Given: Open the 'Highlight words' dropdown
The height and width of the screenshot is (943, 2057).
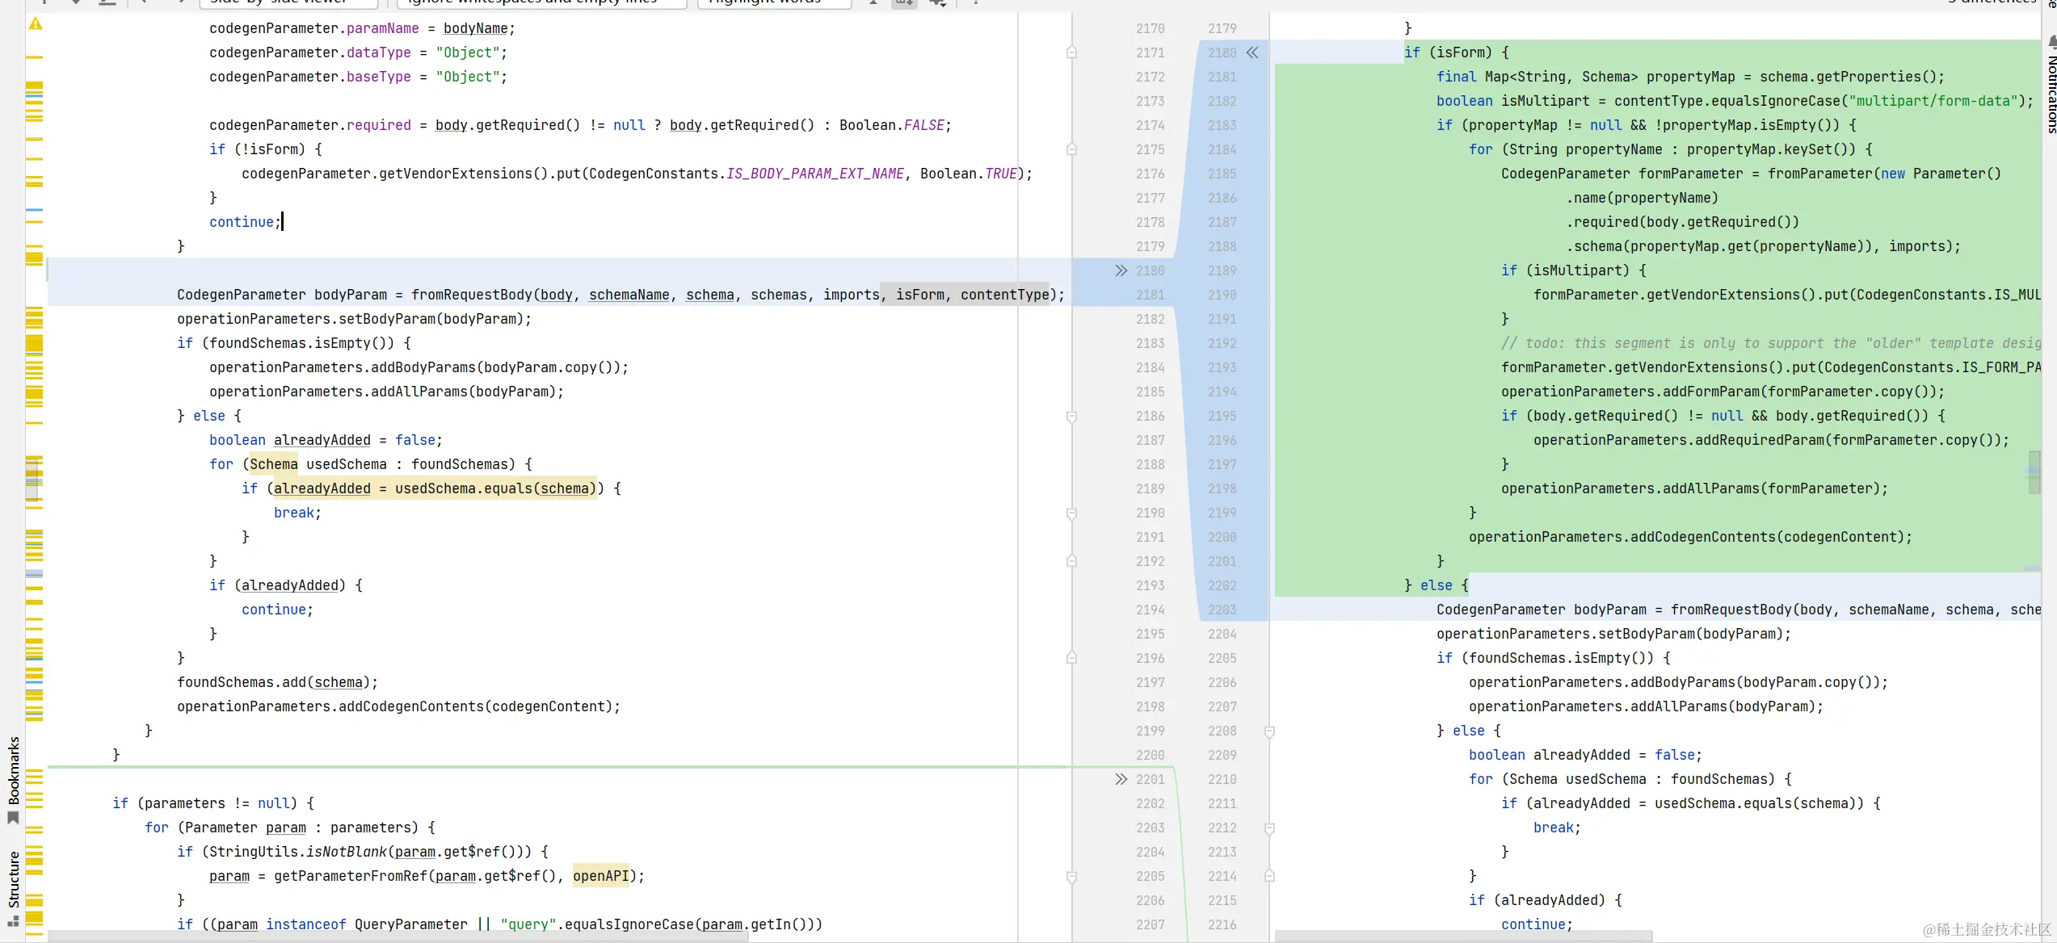Looking at the screenshot, I should (x=774, y=2).
